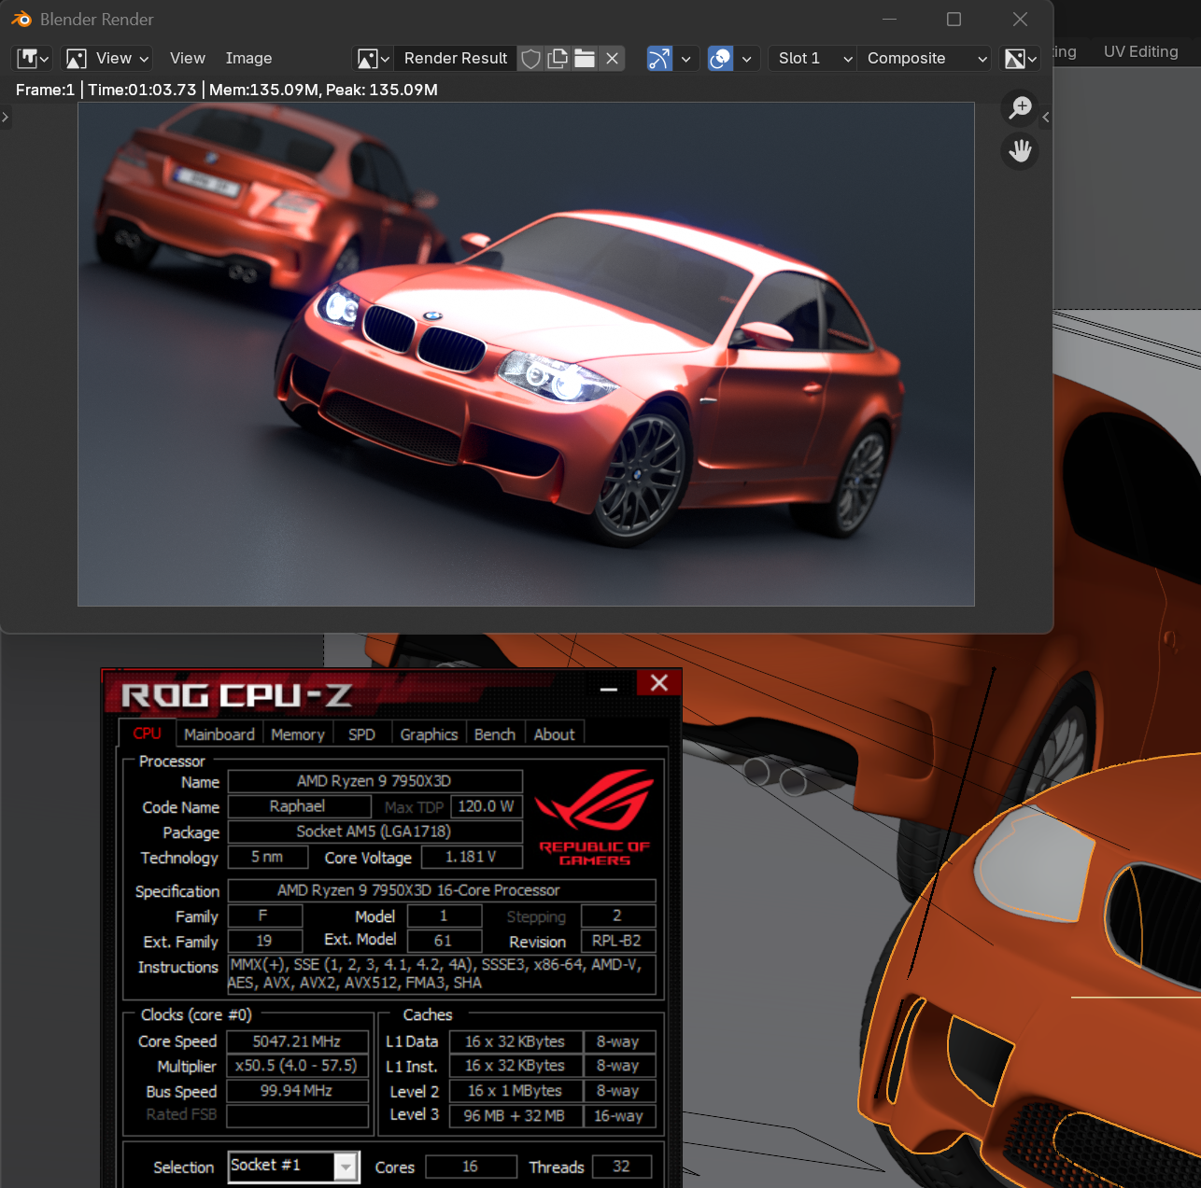Click the empty Rated FSB field

pos(297,1116)
